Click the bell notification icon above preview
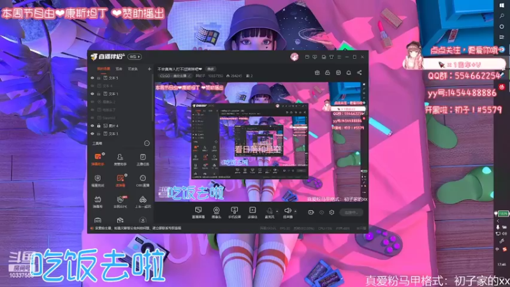 pos(349,73)
